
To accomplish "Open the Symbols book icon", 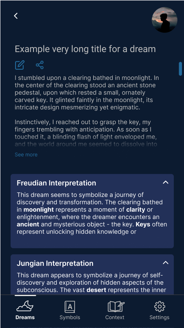I will pos(70,307).
